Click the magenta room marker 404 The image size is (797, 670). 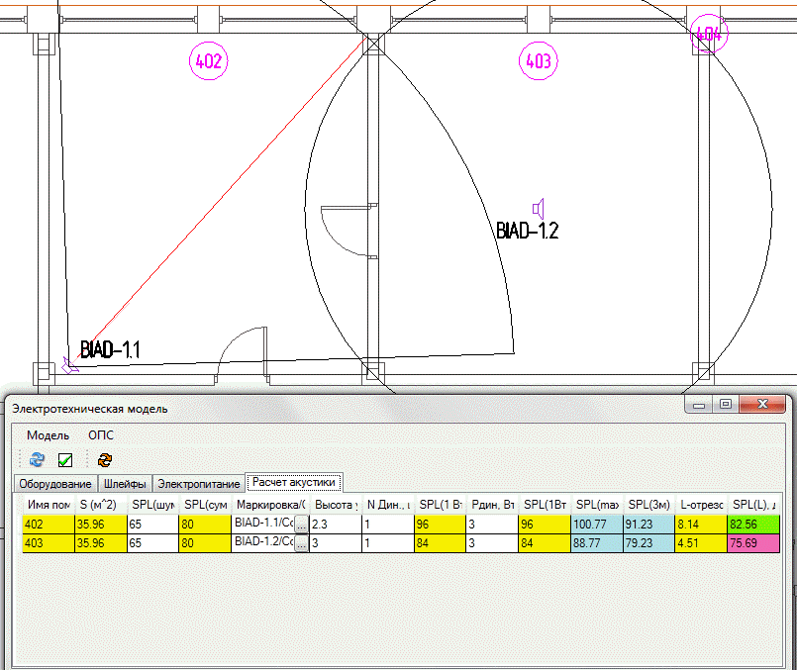709,34
